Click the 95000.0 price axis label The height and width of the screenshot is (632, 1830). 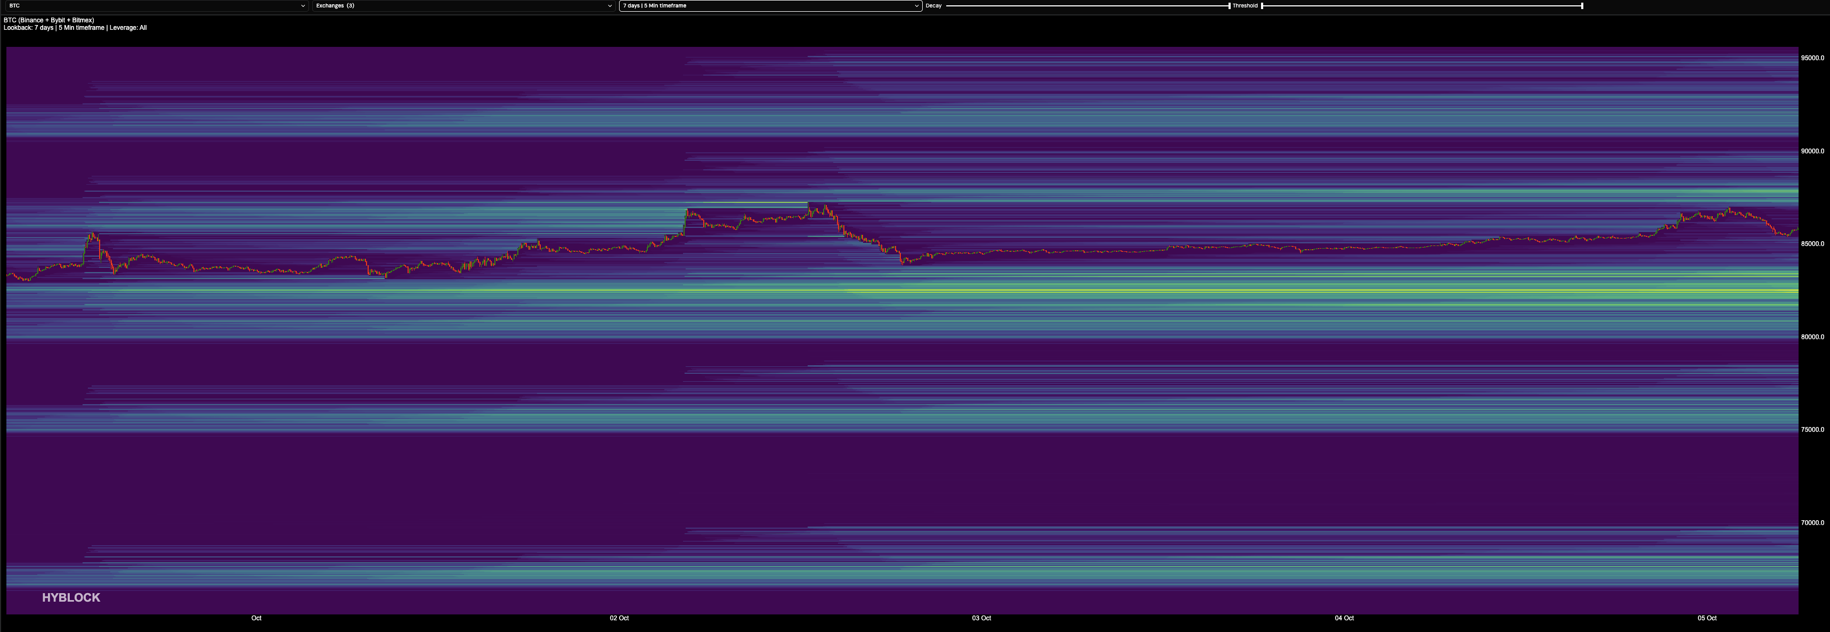tap(1812, 58)
